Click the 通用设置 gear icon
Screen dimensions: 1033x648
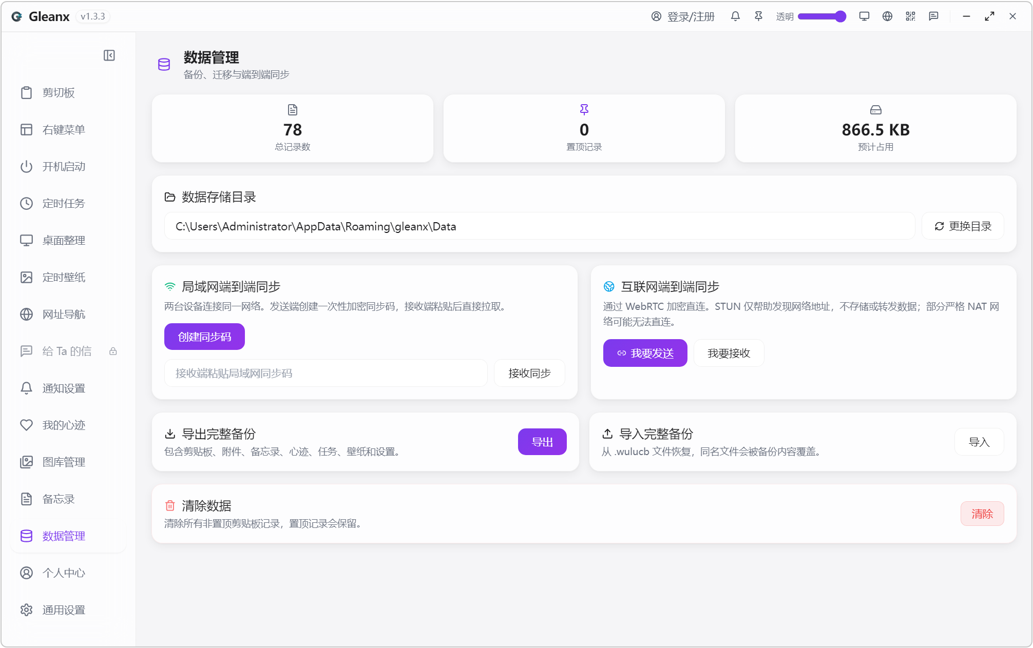pos(26,610)
